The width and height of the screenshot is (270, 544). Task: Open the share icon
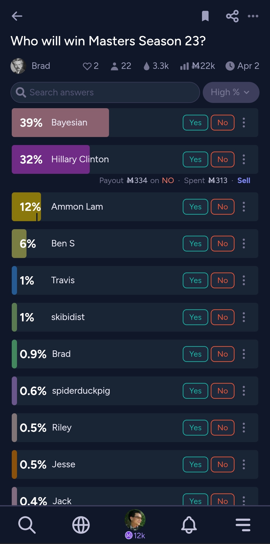[232, 16]
